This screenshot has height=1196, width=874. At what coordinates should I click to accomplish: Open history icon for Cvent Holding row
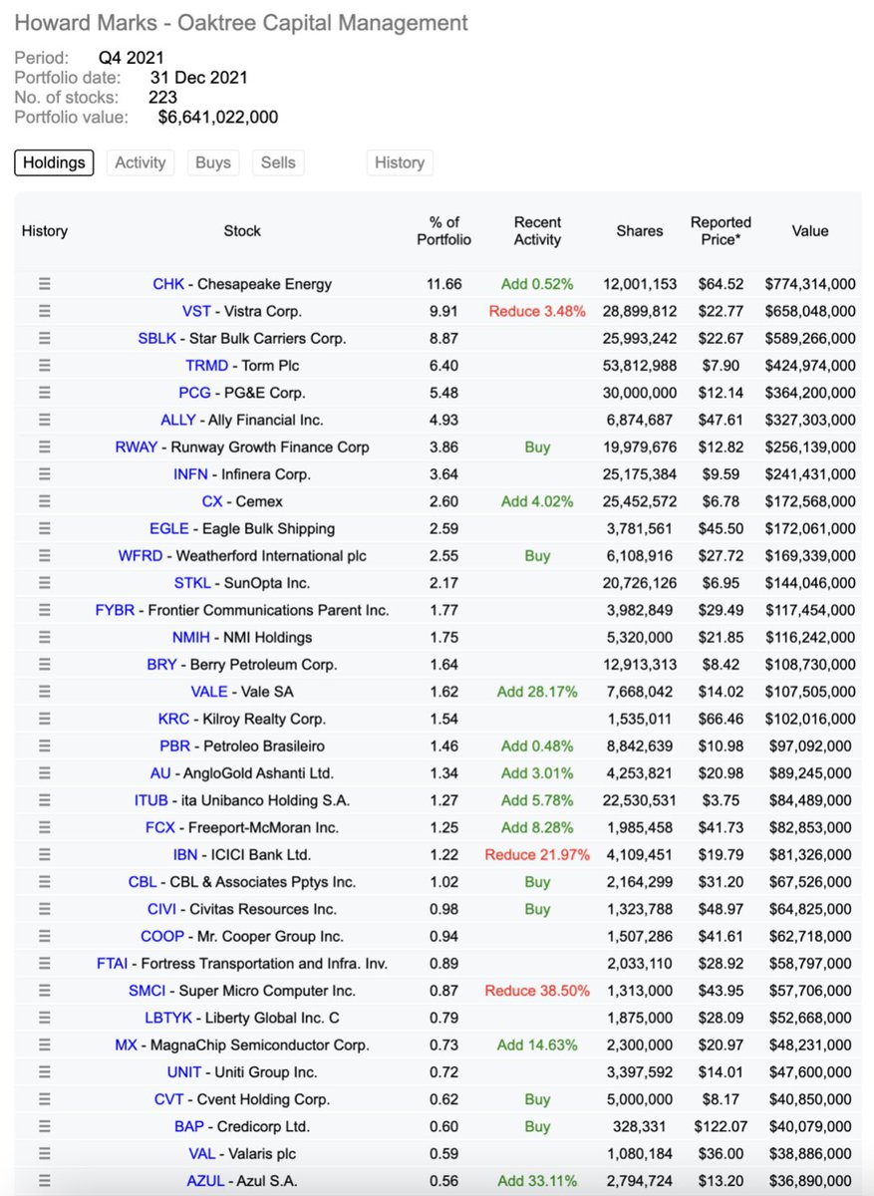[44, 1099]
